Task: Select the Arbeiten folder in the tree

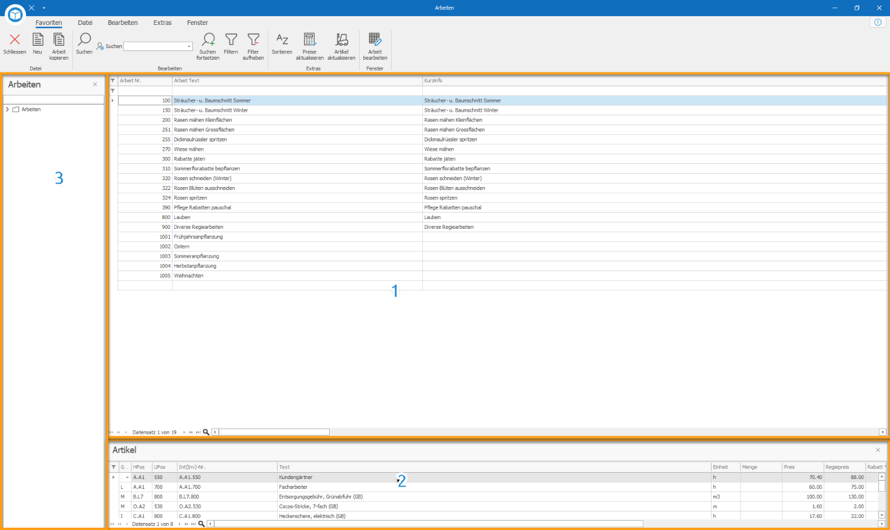Action: (27, 109)
